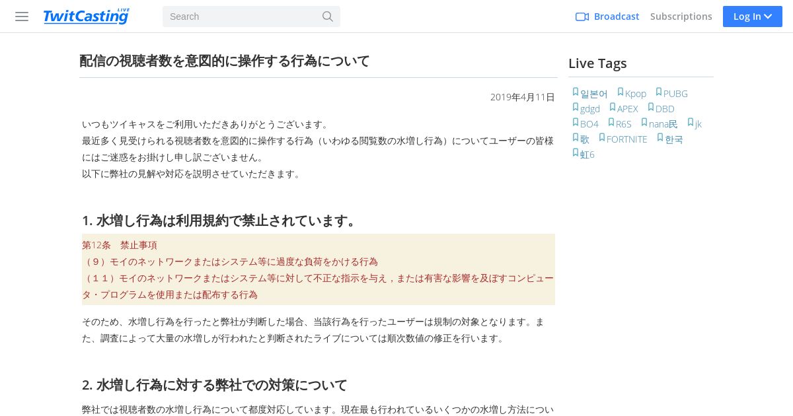The image size is (793, 416).
Task: Click the article title 配信の視聴者数を意図的に操作する行為について
Action: pyautogui.click(x=225, y=61)
